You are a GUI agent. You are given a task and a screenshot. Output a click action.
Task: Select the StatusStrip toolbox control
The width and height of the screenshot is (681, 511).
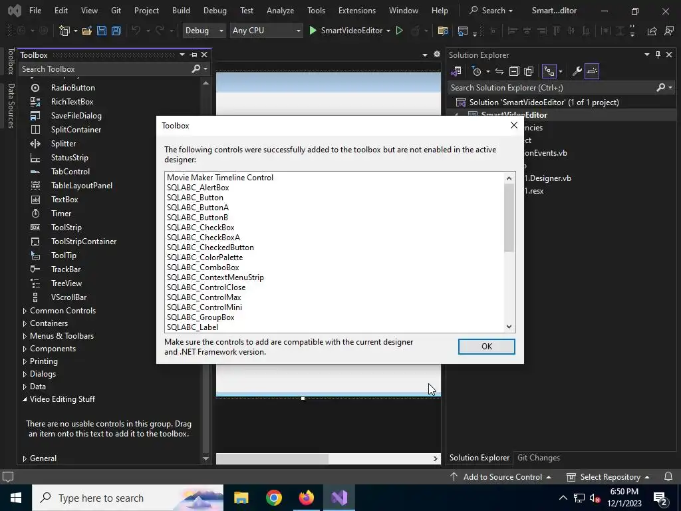(x=69, y=157)
